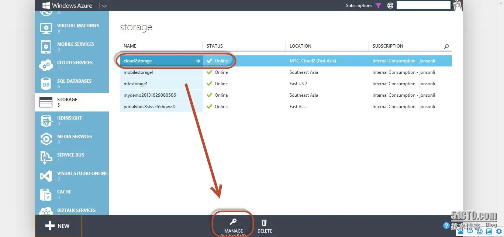Click Online status of mobilestorage1
The height and width of the screenshot is (237, 504).
tap(221, 72)
